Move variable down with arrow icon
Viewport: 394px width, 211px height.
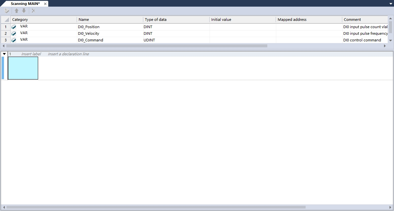24,11
